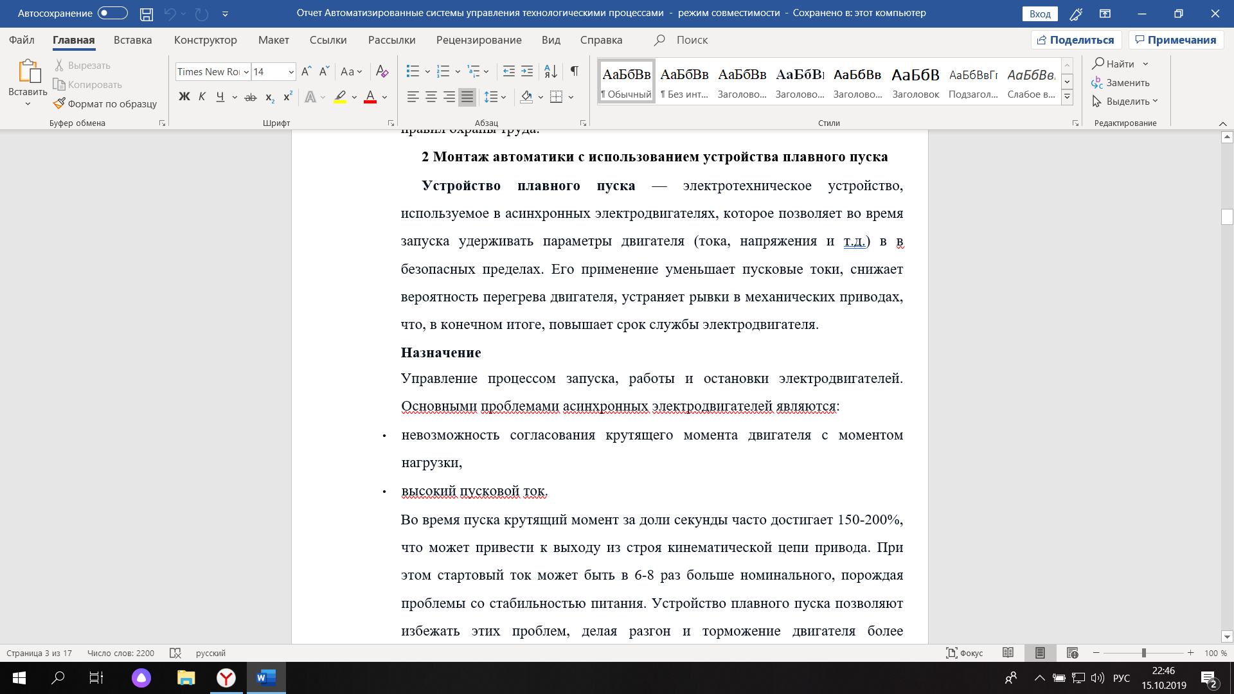Screen dimensions: 1234x694
Task: Cut selection with Вырезать
Action: point(82,66)
